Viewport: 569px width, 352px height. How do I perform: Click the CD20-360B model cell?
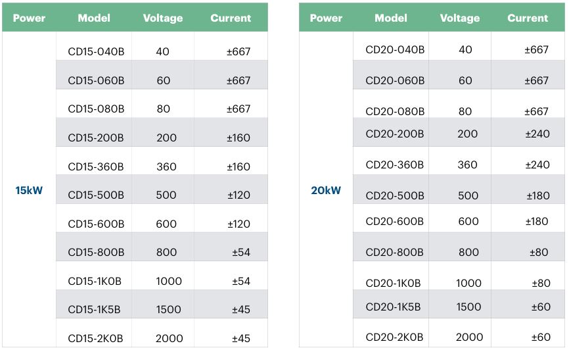(395, 165)
